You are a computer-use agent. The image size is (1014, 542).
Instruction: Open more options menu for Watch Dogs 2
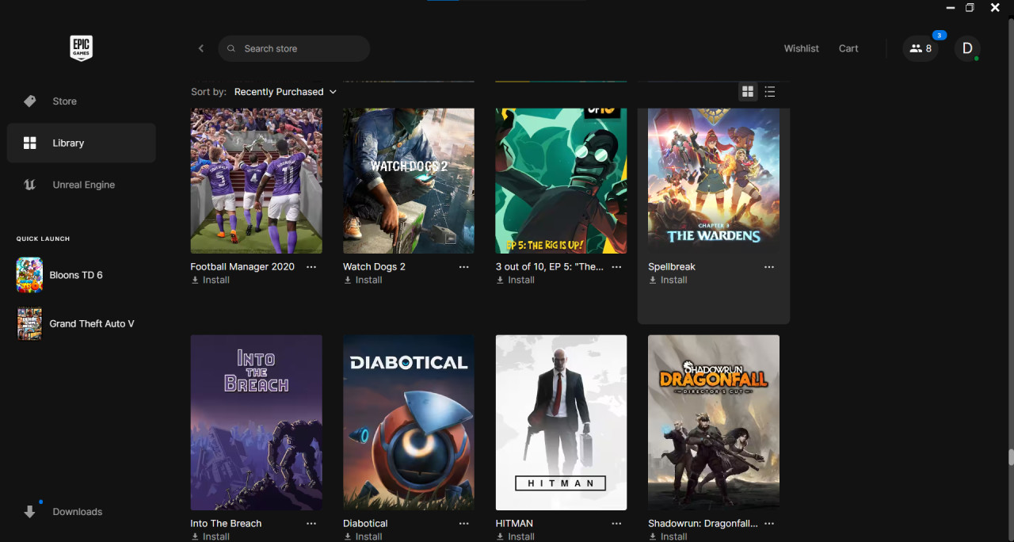tap(463, 267)
